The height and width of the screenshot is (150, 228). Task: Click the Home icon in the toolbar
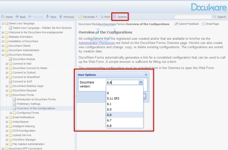(3, 17)
